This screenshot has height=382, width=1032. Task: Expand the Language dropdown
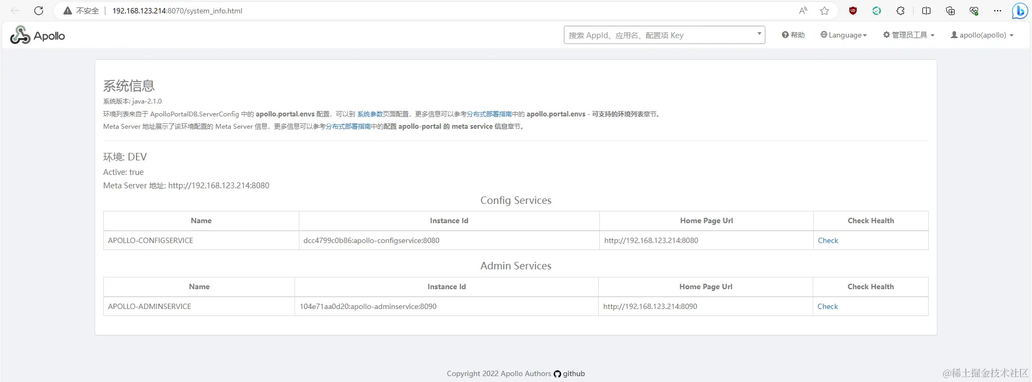(x=844, y=35)
